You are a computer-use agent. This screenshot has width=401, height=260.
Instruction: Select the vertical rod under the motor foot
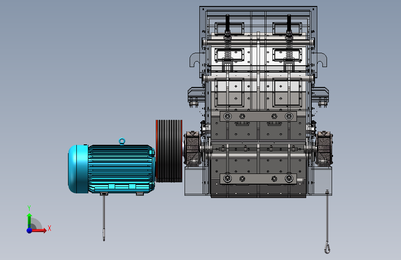[x=104, y=218]
